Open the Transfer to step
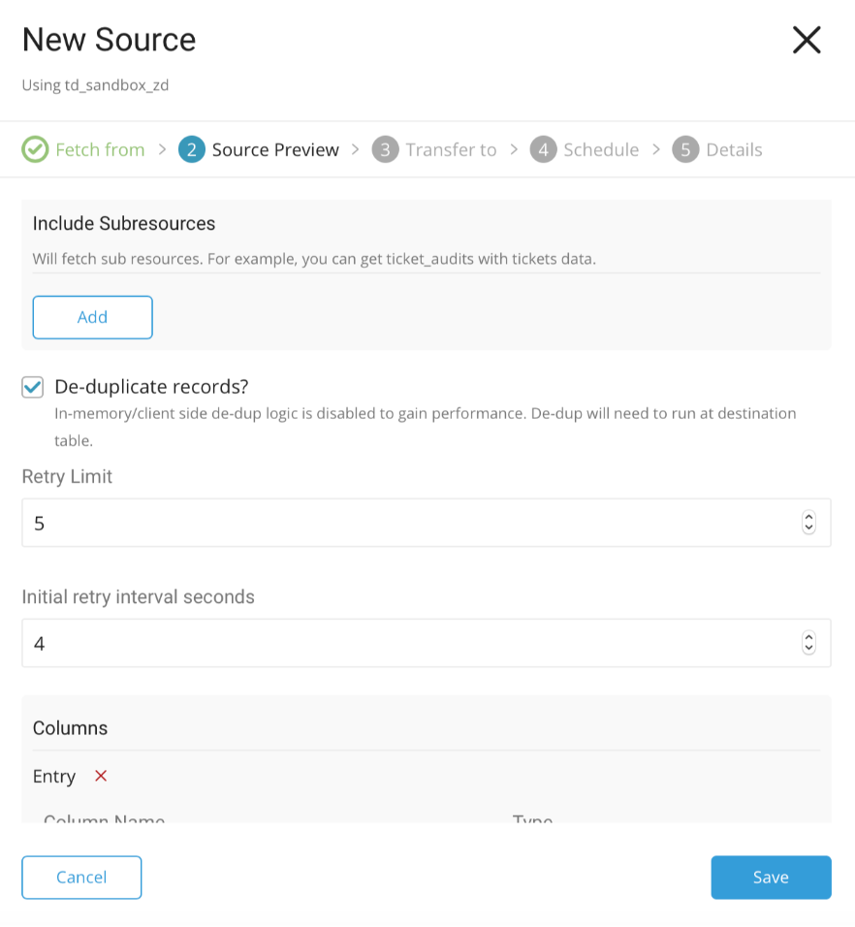This screenshot has width=855, height=927. 451,149
